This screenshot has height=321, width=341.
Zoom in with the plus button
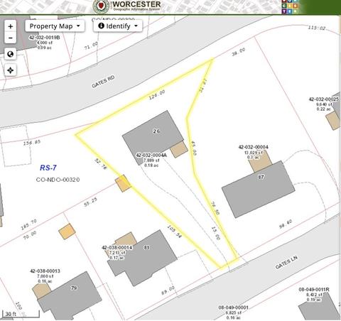[x=10, y=26]
